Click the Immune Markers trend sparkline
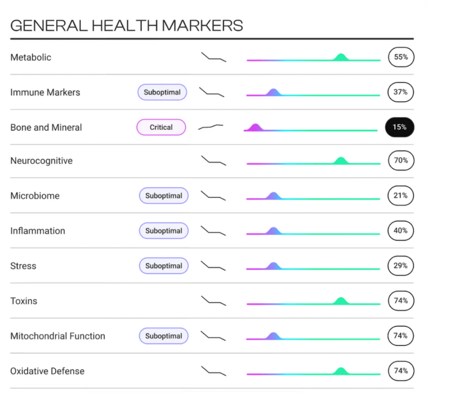This screenshot has height=409, width=452. (x=212, y=92)
